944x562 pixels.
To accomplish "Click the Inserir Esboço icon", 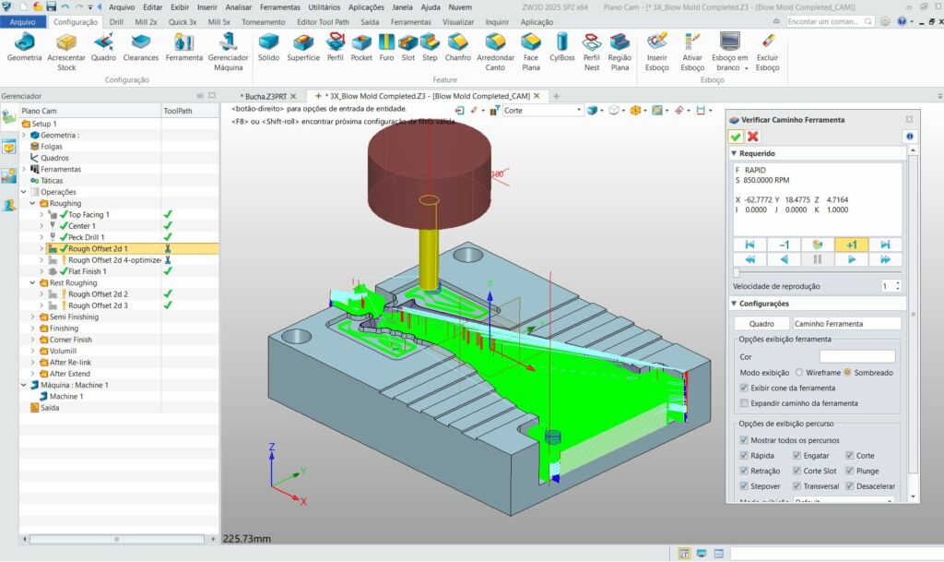I will point(656,53).
